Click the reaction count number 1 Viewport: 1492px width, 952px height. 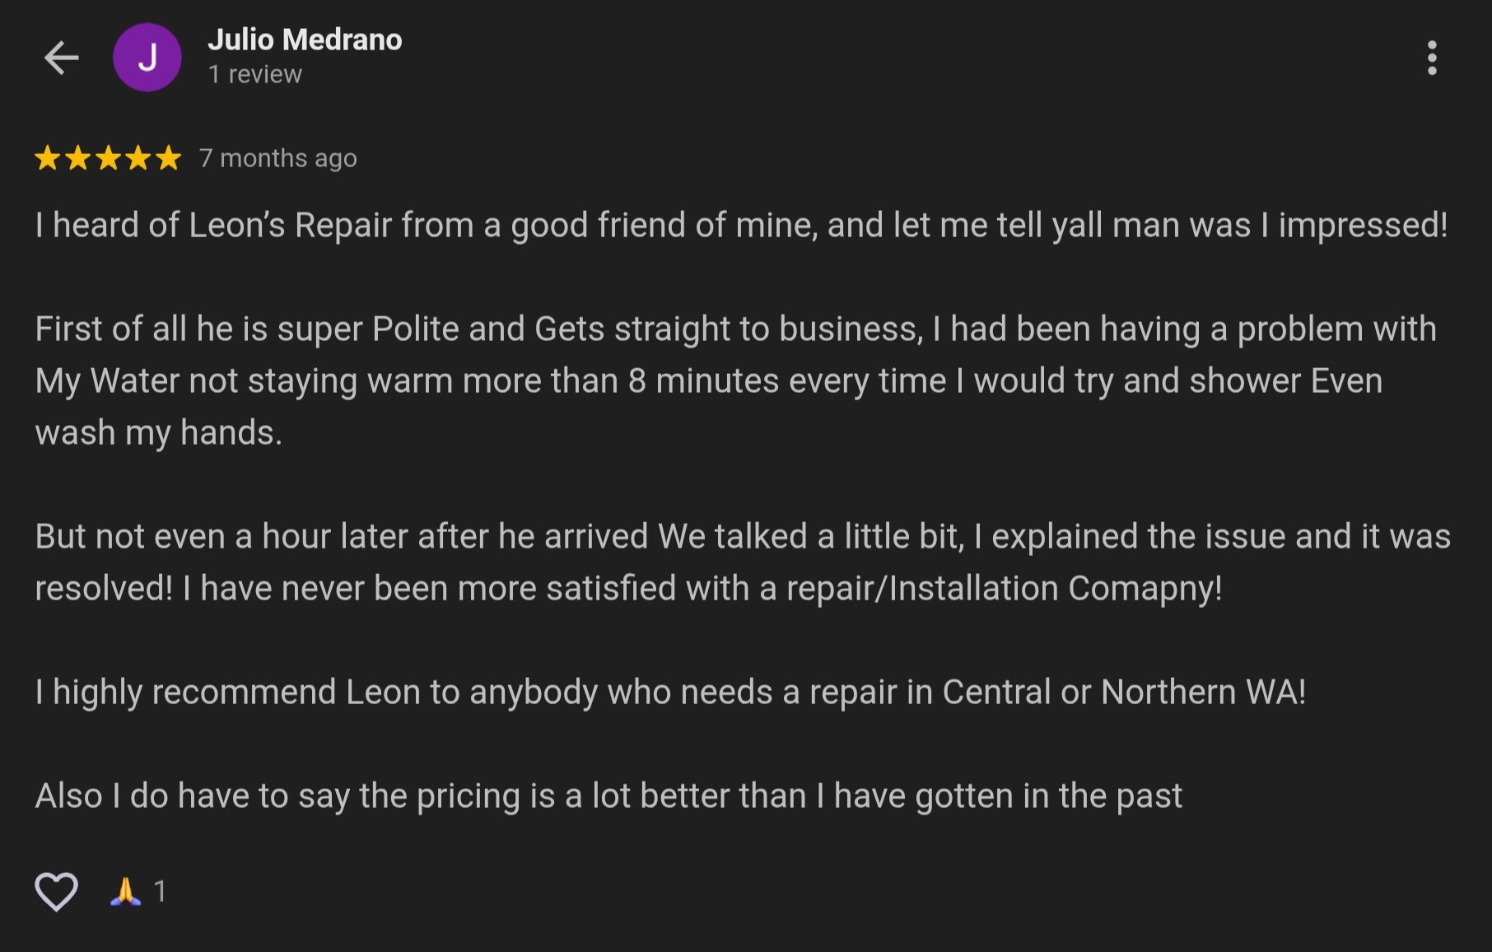[160, 891]
